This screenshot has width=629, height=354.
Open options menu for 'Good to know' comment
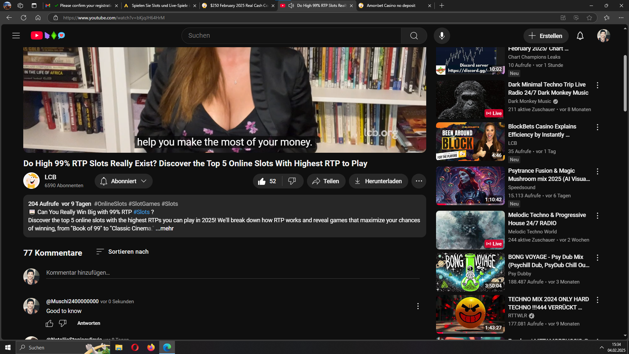[x=418, y=306]
